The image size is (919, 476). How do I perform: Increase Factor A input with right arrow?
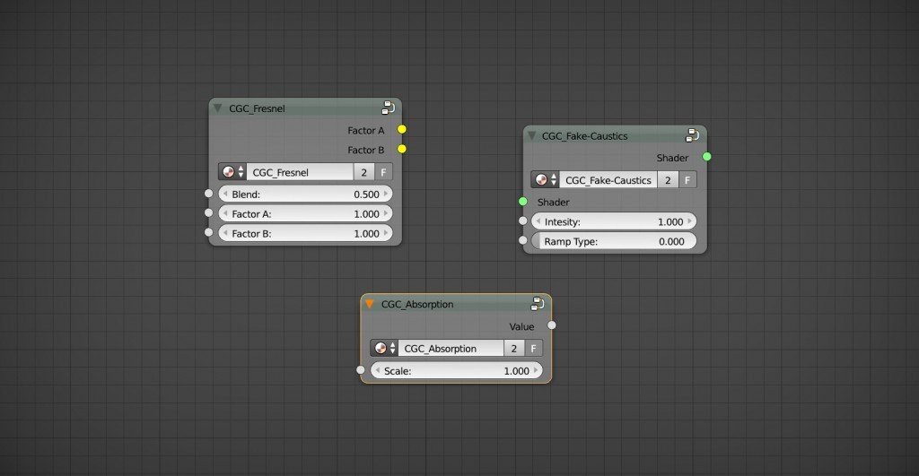click(x=386, y=213)
